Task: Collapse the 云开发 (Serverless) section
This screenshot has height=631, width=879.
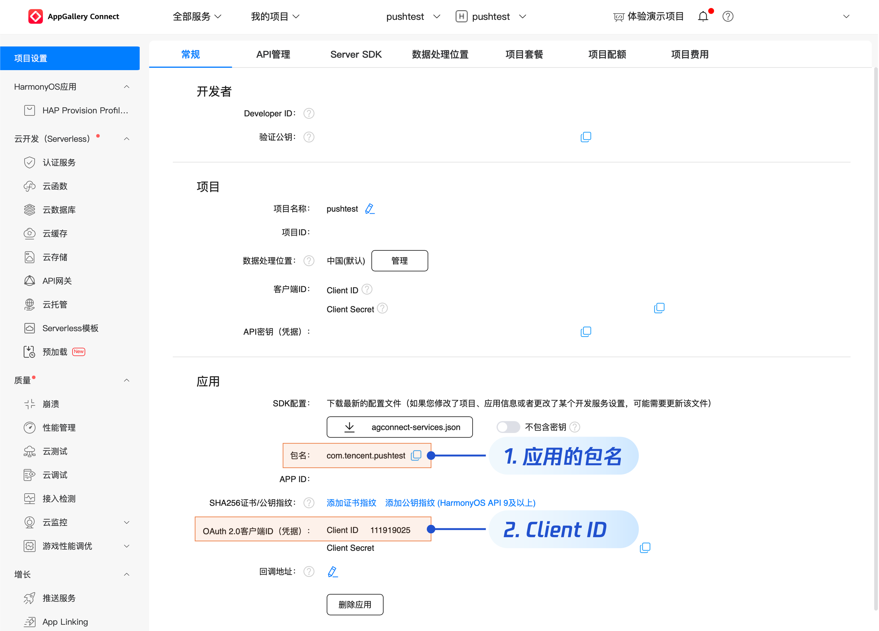Action: pyautogui.click(x=126, y=139)
